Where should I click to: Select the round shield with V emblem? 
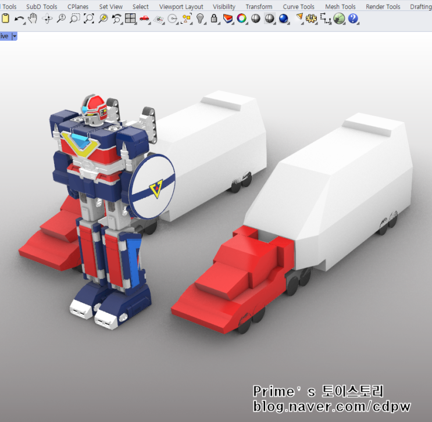coord(152,187)
